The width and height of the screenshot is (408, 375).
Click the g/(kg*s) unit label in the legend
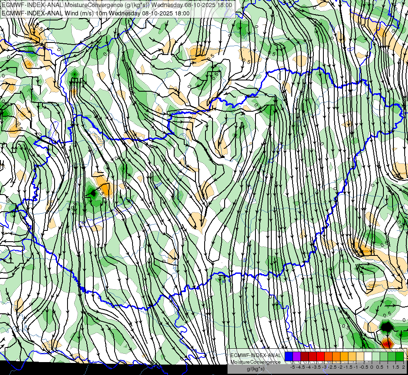pos(255,369)
